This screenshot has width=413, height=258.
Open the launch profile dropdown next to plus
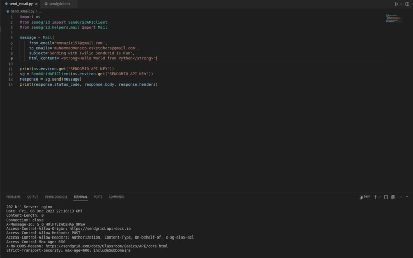tap(380, 197)
